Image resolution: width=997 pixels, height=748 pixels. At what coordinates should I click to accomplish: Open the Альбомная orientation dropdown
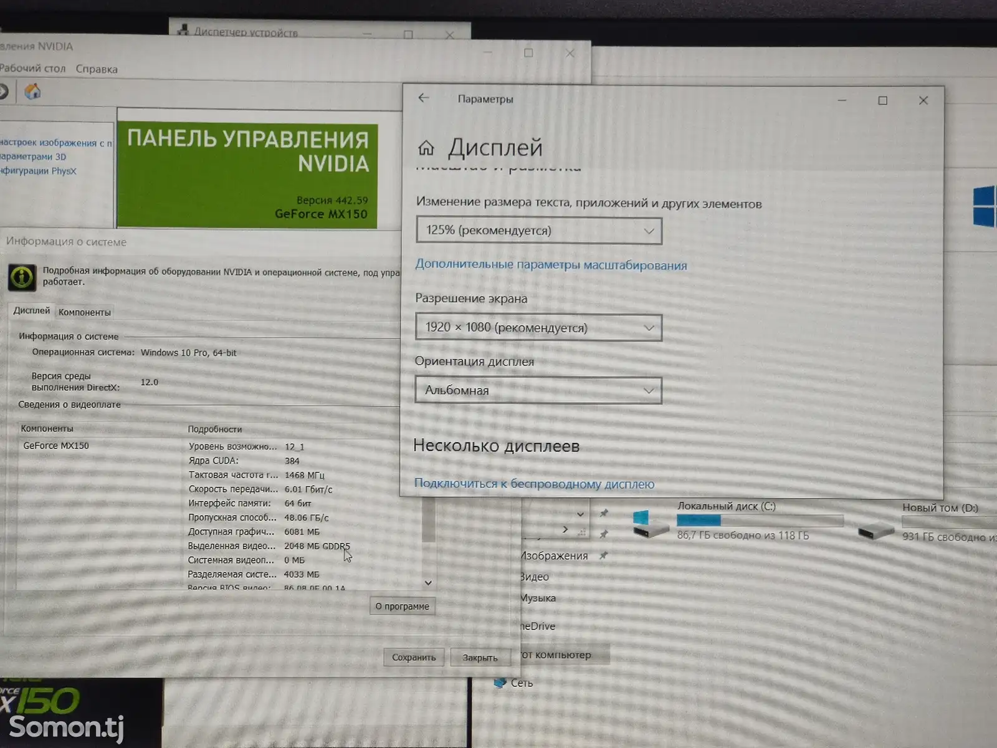click(x=538, y=390)
